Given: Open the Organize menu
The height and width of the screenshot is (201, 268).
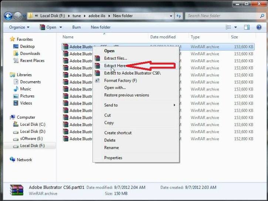Looking at the screenshot, I should (x=19, y=27).
